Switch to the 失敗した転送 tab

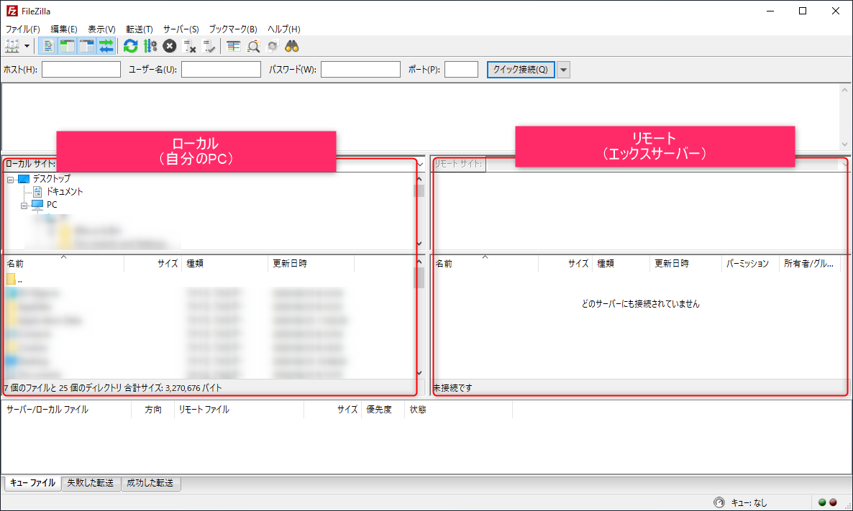91,483
